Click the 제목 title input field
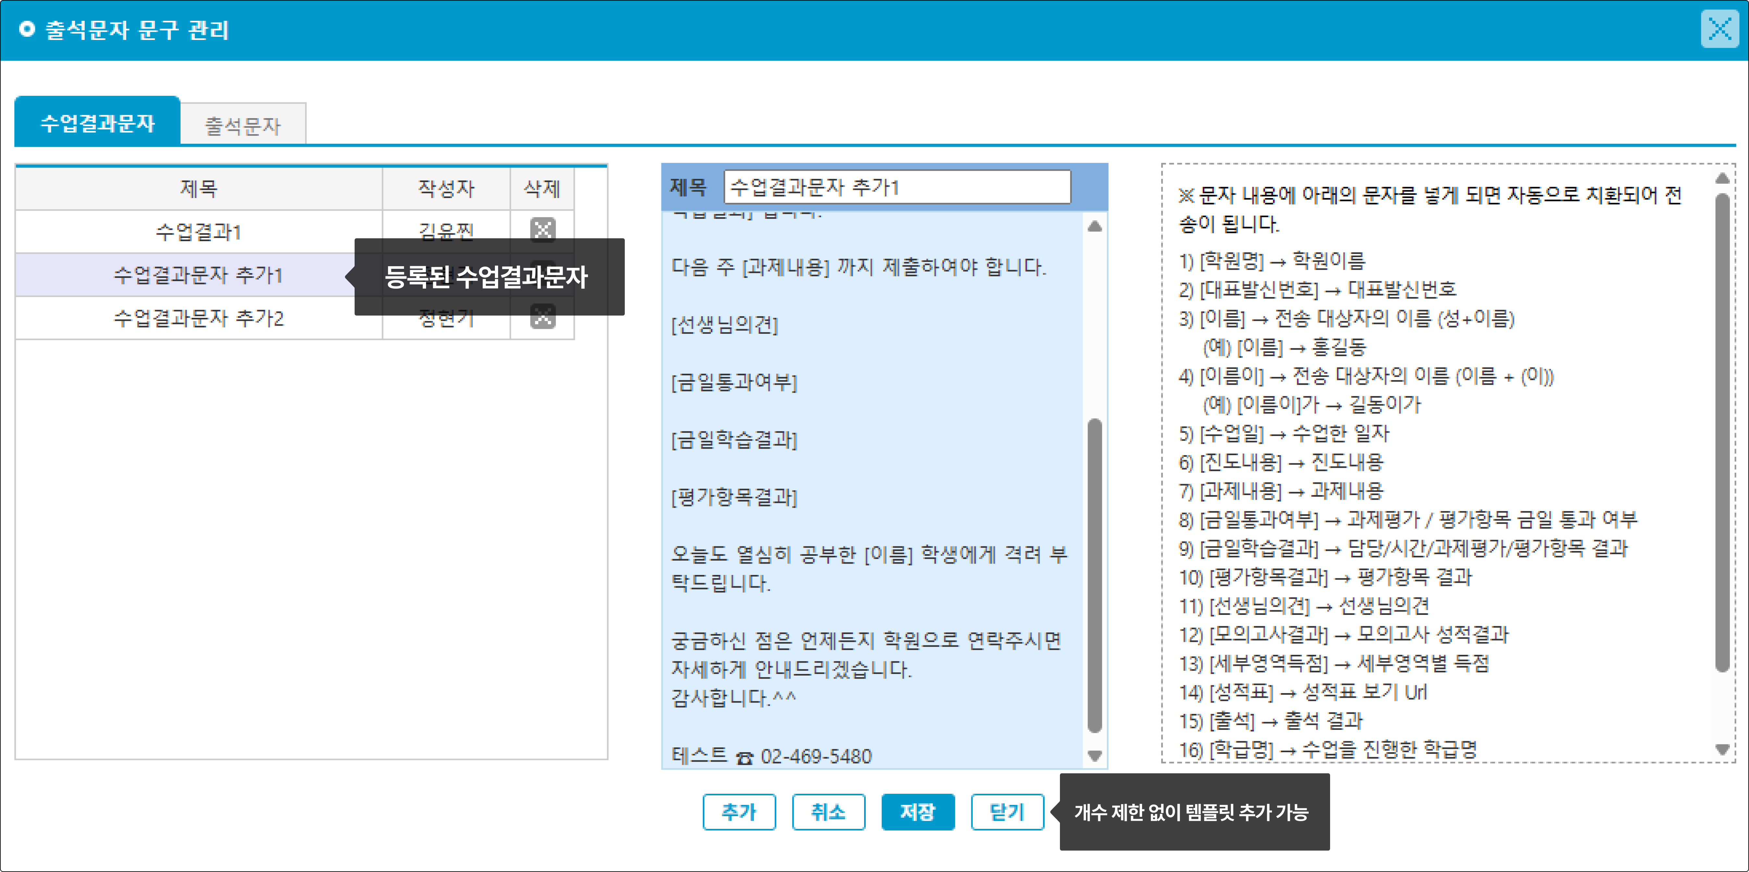1749x872 pixels. (x=896, y=187)
